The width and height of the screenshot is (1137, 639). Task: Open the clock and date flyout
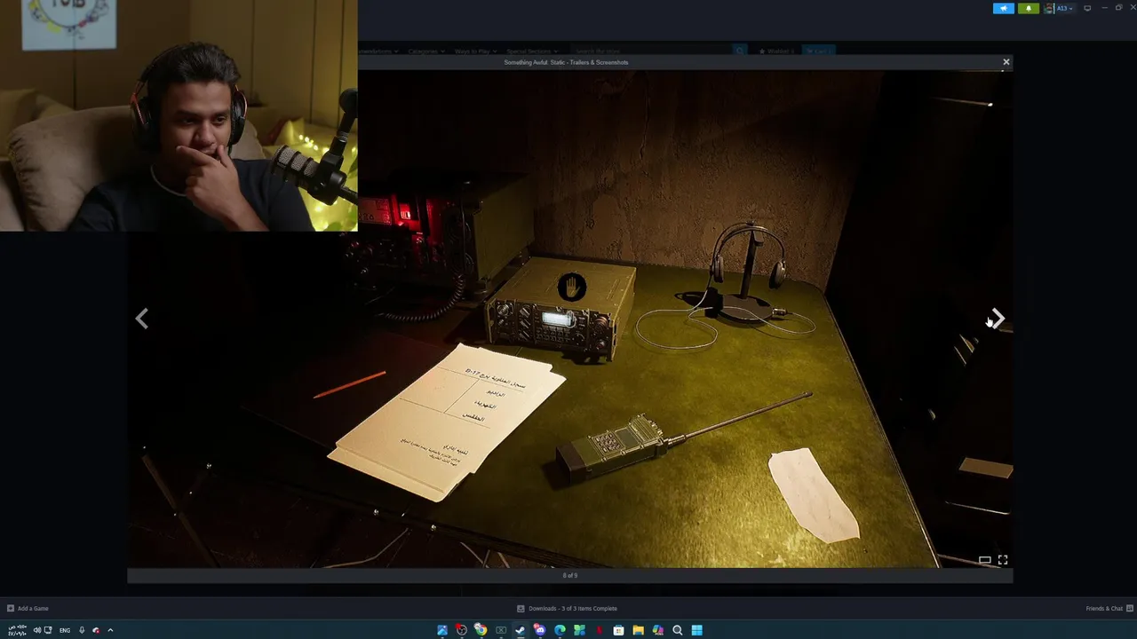(18, 630)
